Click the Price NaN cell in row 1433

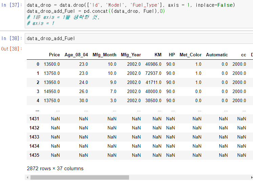(55, 137)
